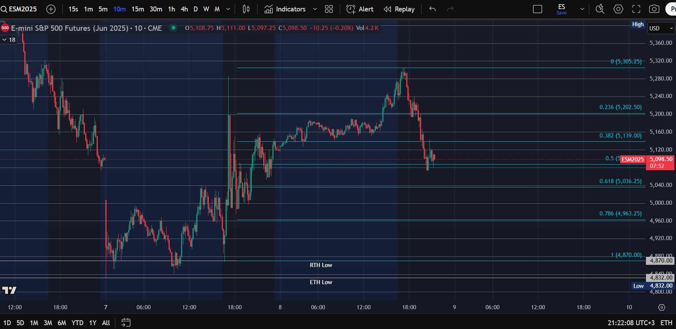The height and width of the screenshot is (329, 676).
Task: Toggle the layout select square box
Action: coord(538,9)
